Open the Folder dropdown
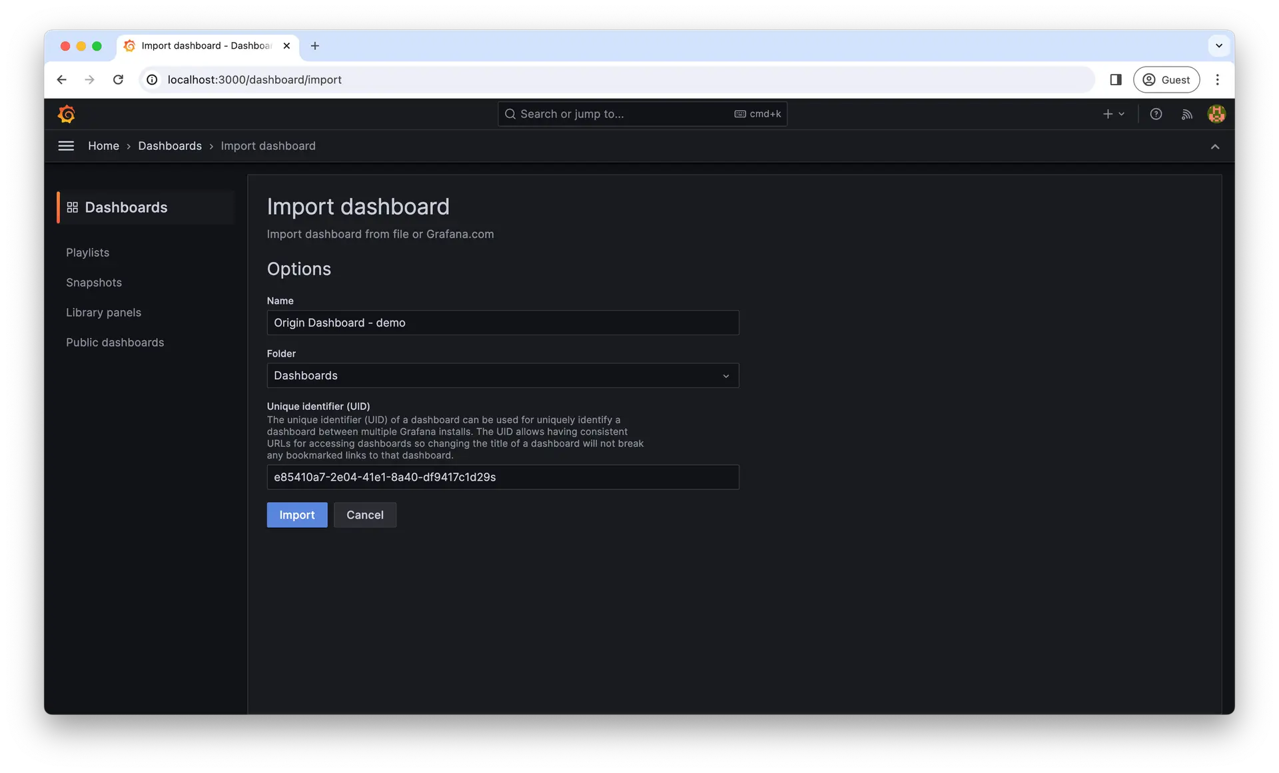 coord(503,375)
